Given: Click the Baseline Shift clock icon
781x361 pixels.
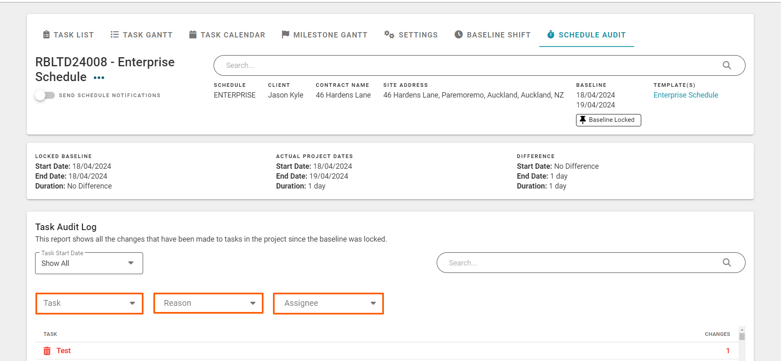Looking at the screenshot, I should [459, 35].
